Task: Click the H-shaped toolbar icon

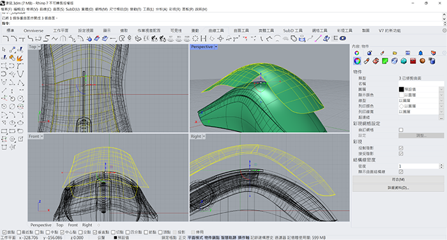Action: tap(204, 38)
